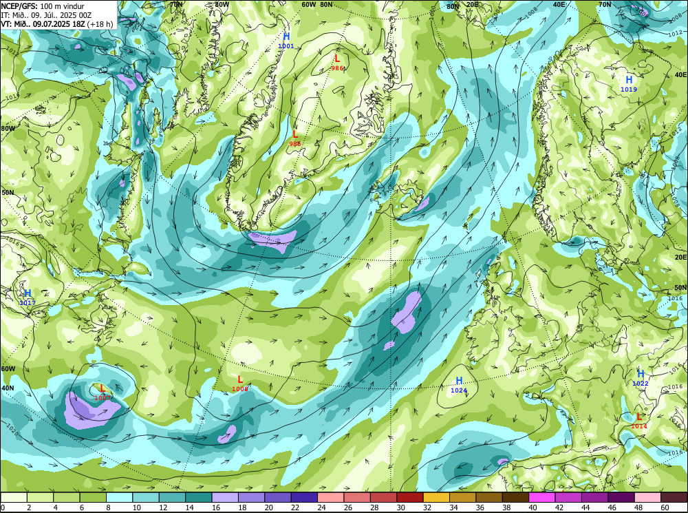Viewport: 688px width, 513px height.
Task: Select the purple swatch between 18 and 20
Action: pos(252,497)
